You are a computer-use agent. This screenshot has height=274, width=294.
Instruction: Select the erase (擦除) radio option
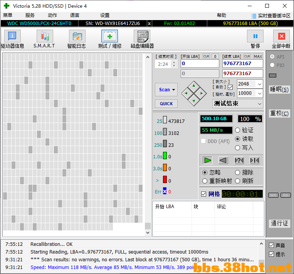tap(237, 172)
